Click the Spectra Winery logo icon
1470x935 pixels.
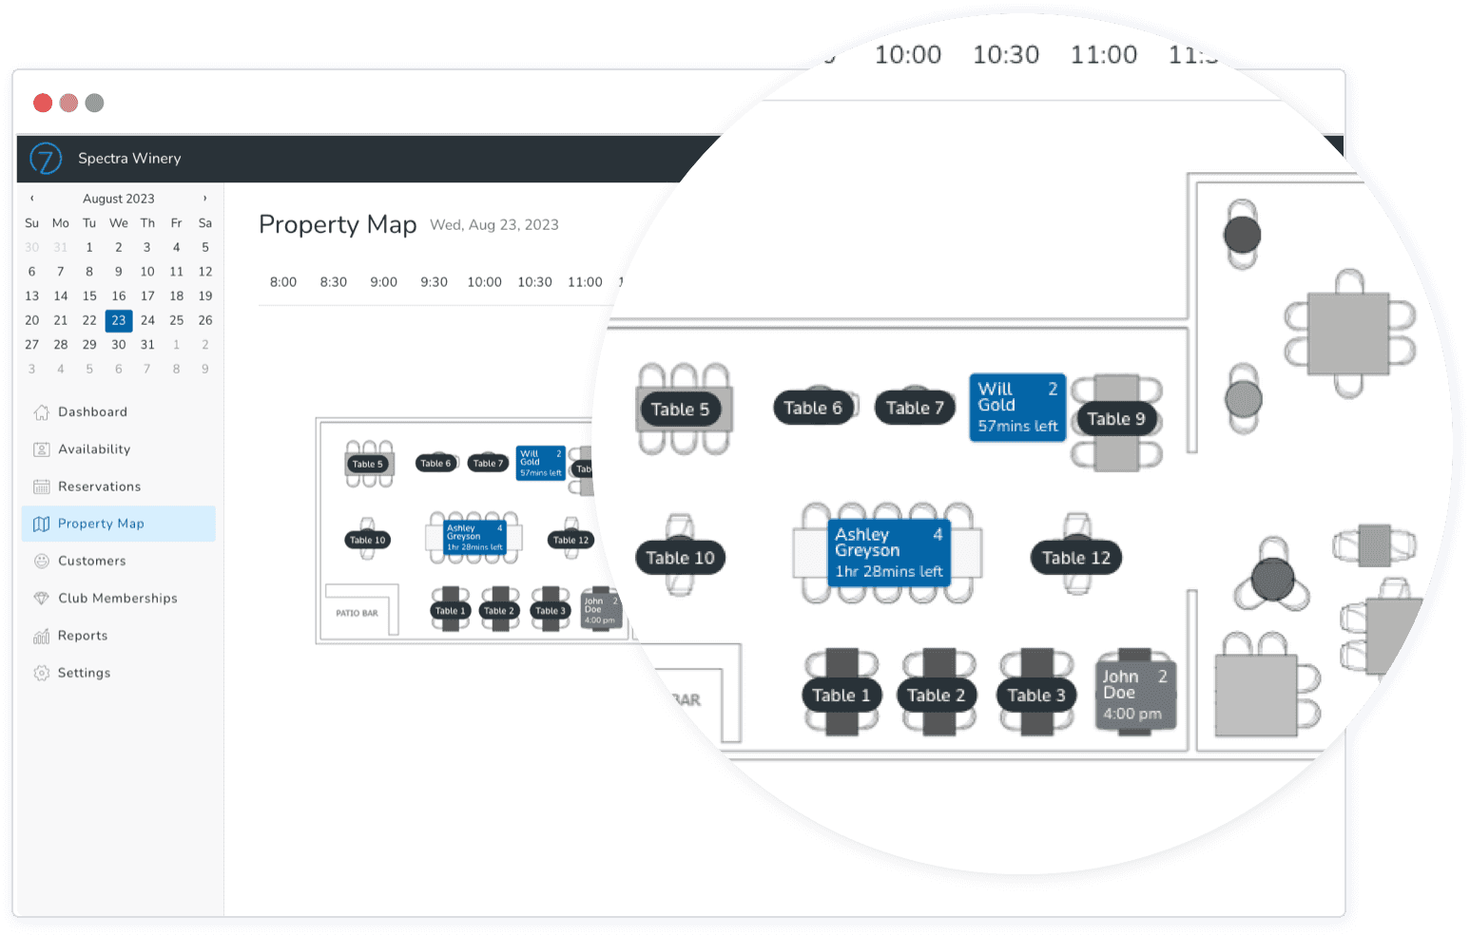(46, 158)
